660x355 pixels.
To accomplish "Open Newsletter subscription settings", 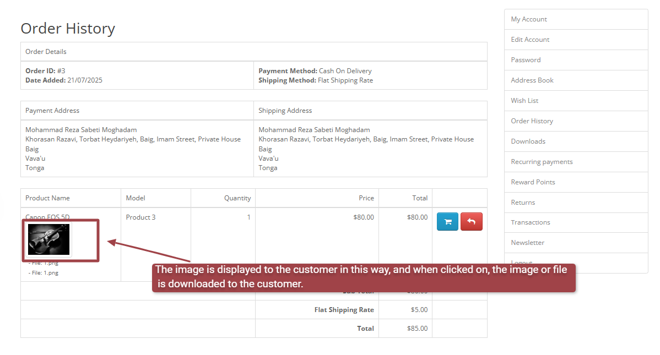I will click(x=527, y=243).
